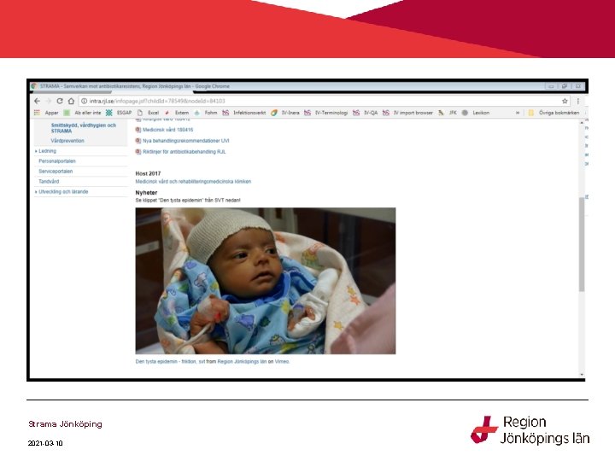
Task: Show hidden bookmarks with the chevron
Action: [x=518, y=113]
